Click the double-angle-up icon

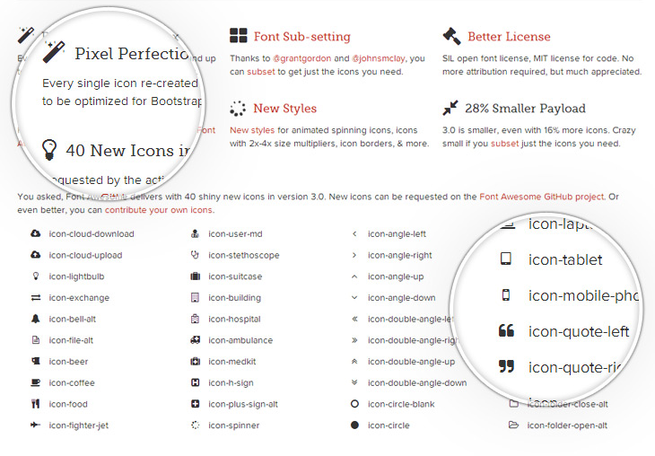pyautogui.click(x=354, y=362)
